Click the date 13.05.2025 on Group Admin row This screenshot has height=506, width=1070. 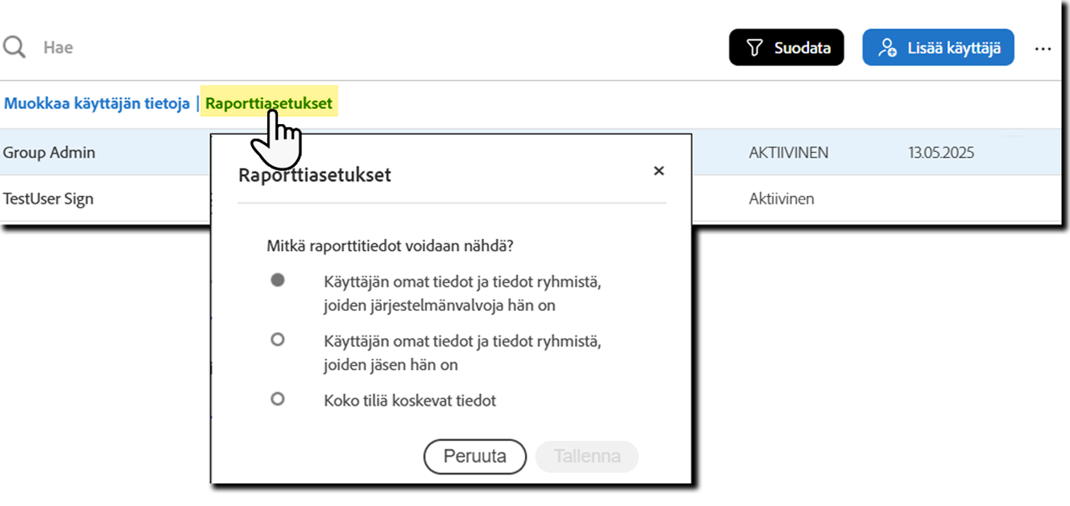pos(941,152)
